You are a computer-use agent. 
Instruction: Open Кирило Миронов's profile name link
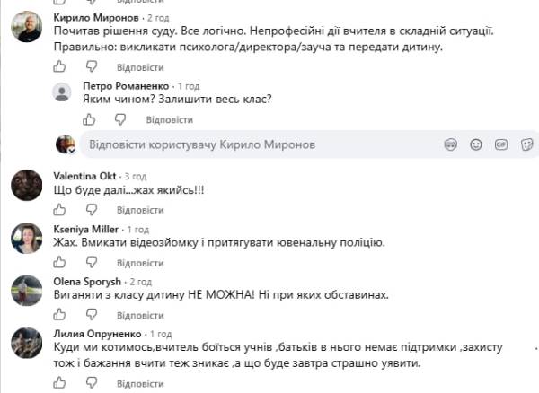click(96, 18)
